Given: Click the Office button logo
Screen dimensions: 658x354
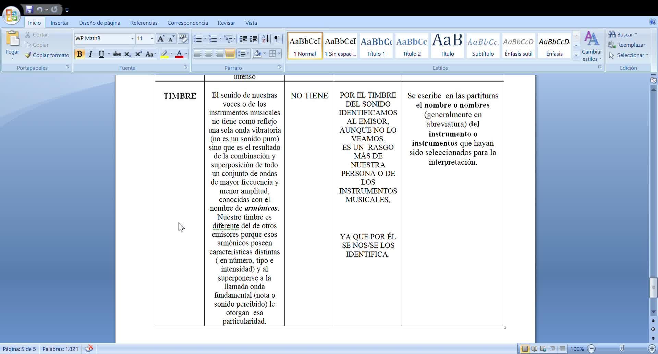Looking at the screenshot, I should click(x=11, y=15).
